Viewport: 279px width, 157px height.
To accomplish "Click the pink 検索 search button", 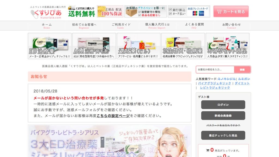I will [242, 70].
